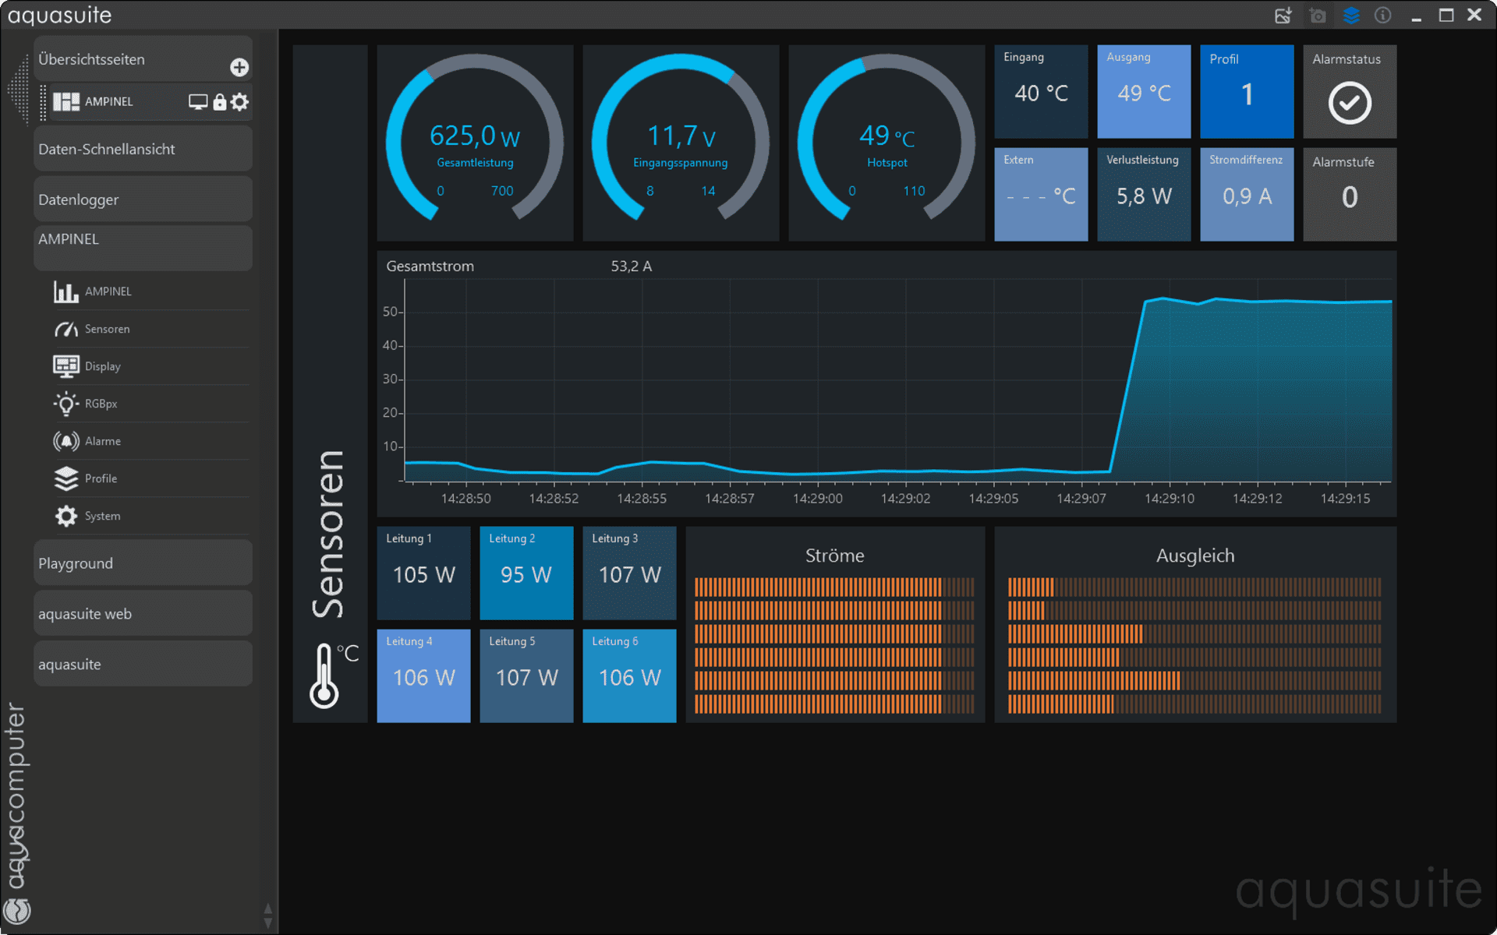Screen dimensions: 1497x935
Task: Collapse the AMPINEL device section header
Action: coord(143,240)
